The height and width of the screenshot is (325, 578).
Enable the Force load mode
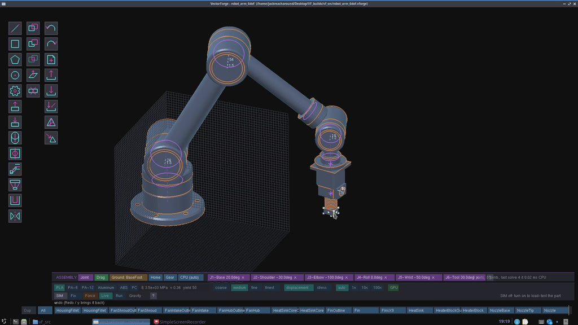pyautogui.click(x=90, y=296)
